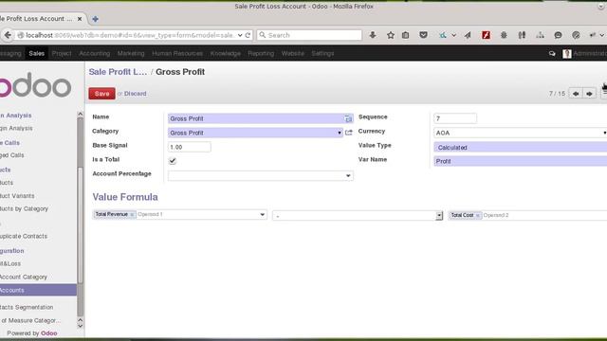Open the Operand 1 dropdown arrow
This screenshot has height=341, width=607.
[262, 215]
